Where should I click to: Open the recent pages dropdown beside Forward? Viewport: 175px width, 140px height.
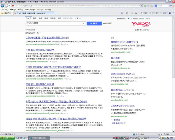[x=9, y=6]
